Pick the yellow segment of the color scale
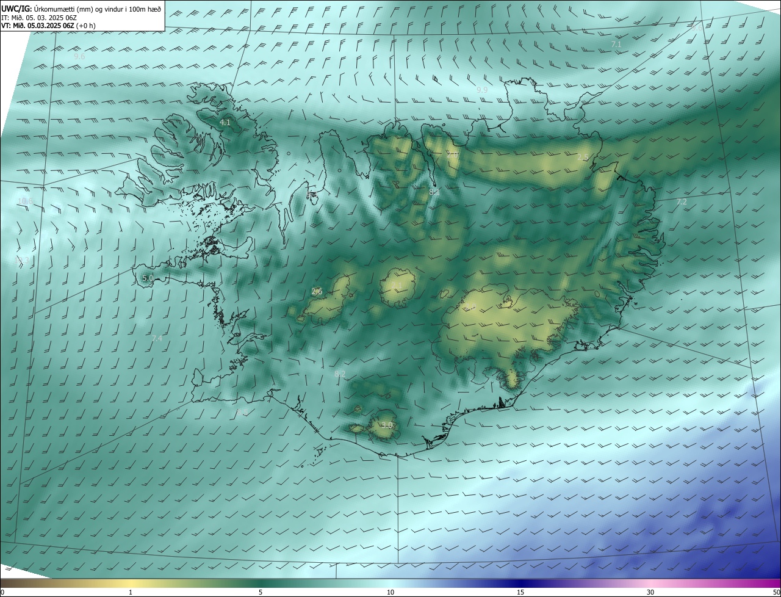The width and height of the screenshot is (781, 597). click(x=131, y=583)
